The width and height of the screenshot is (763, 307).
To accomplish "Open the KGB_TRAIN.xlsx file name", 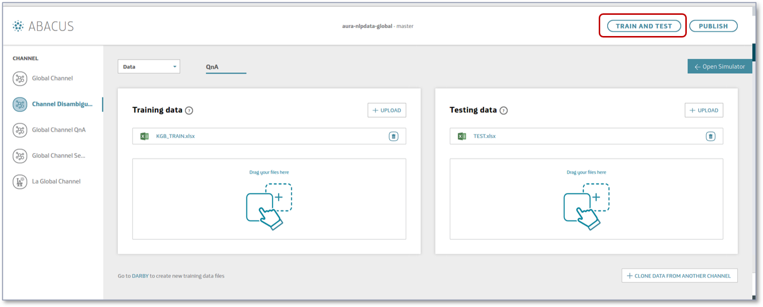I will [176, 136].
